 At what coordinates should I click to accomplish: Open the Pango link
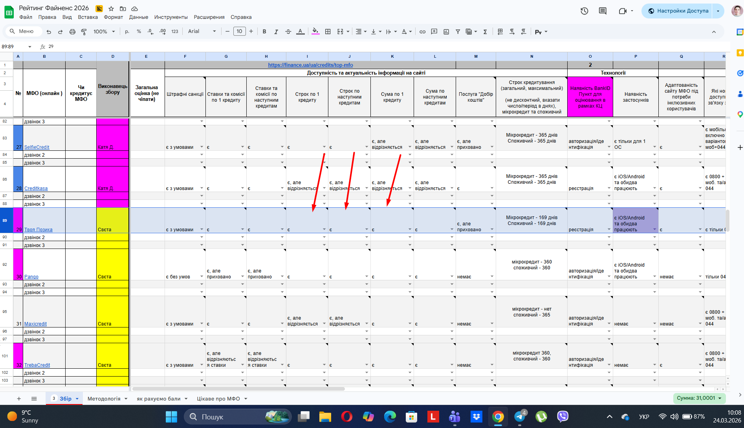click(31, 277)
